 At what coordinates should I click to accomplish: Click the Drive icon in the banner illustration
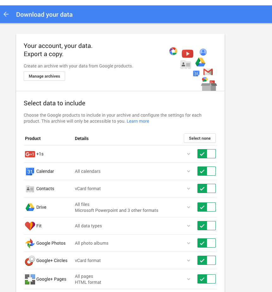tap(200, 62)
